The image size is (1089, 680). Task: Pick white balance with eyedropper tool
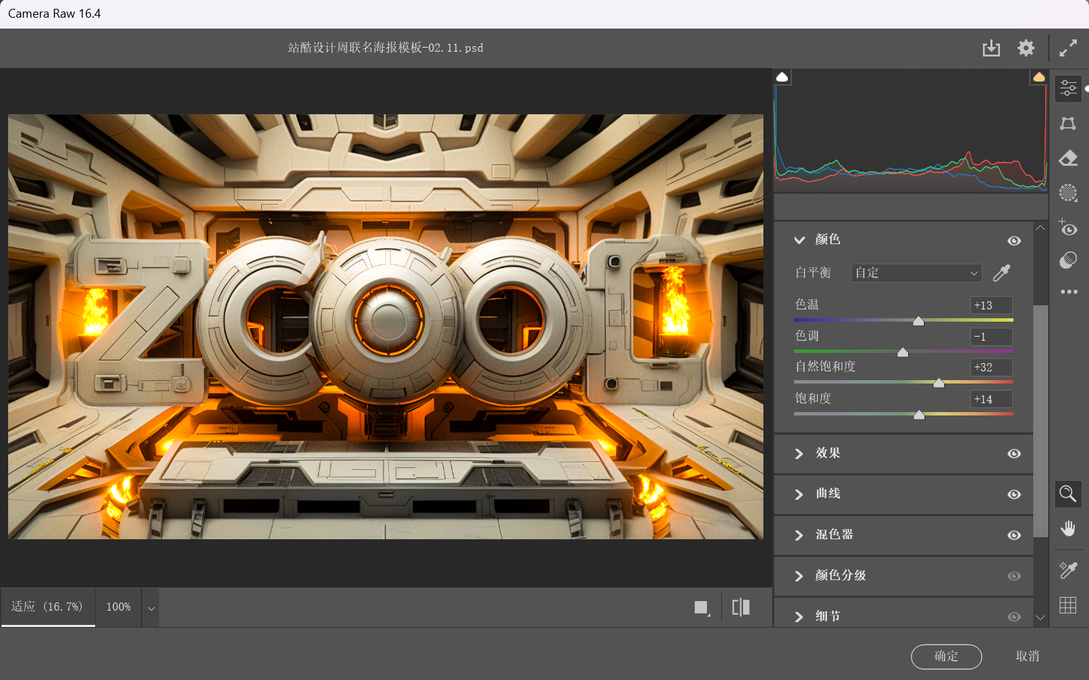point(1001,273)
